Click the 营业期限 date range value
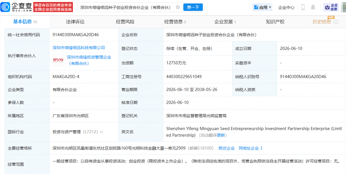Screen dimensions: 346x174 pos(192,90)
